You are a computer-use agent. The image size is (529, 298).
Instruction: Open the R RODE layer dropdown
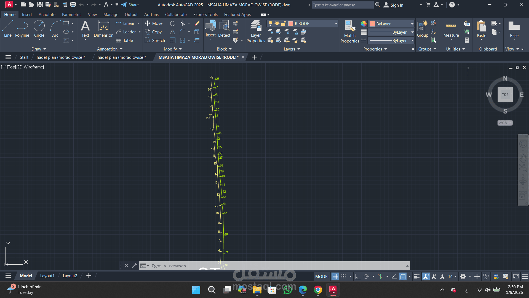click(x=336, y=24)
